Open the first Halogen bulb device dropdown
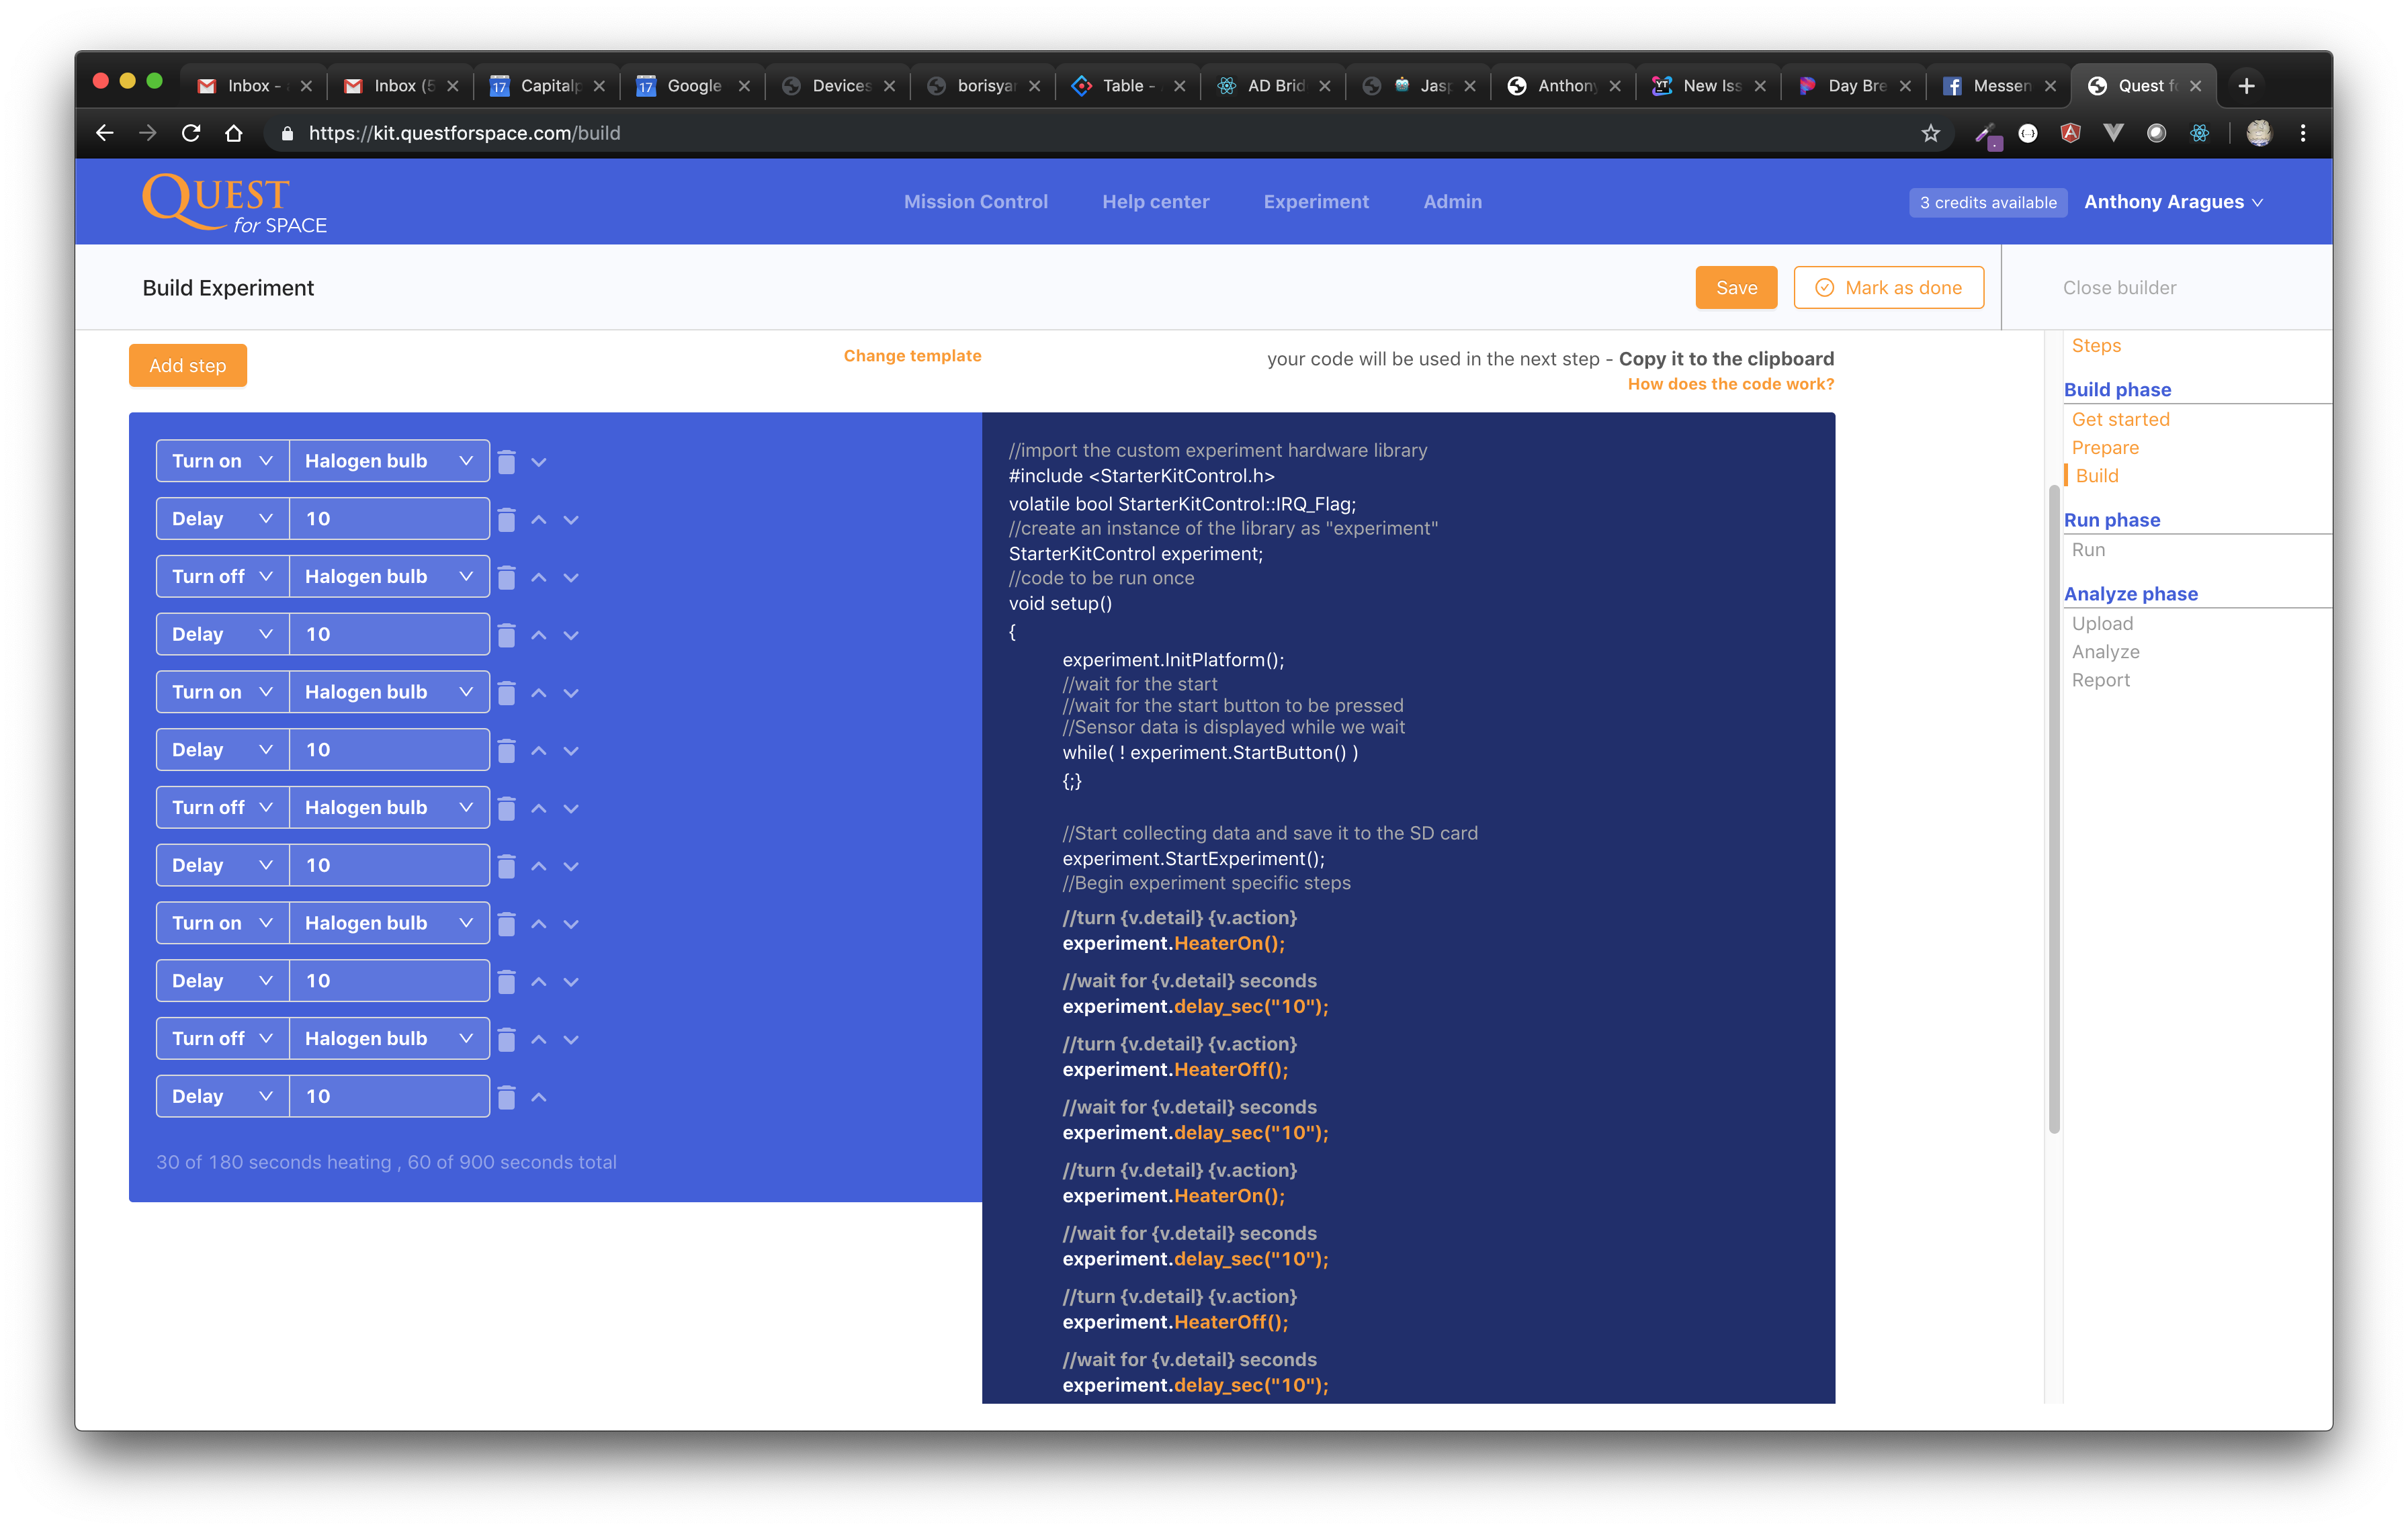 [x=388, y=461]
